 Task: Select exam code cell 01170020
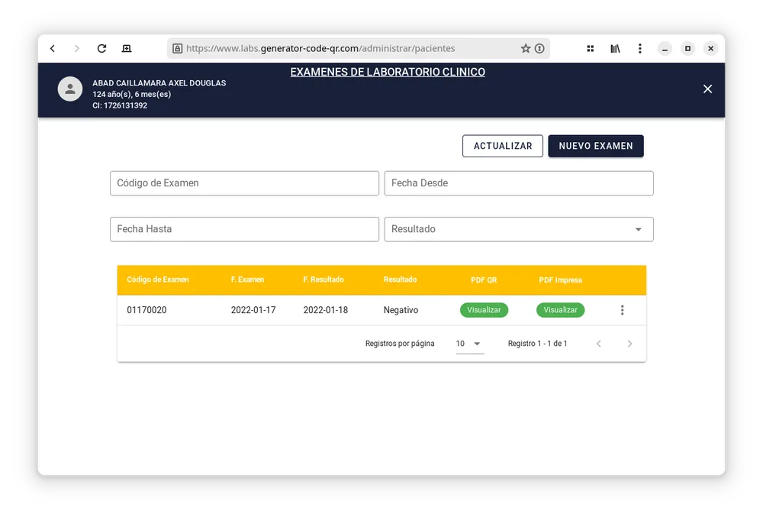tap(146, 310)
